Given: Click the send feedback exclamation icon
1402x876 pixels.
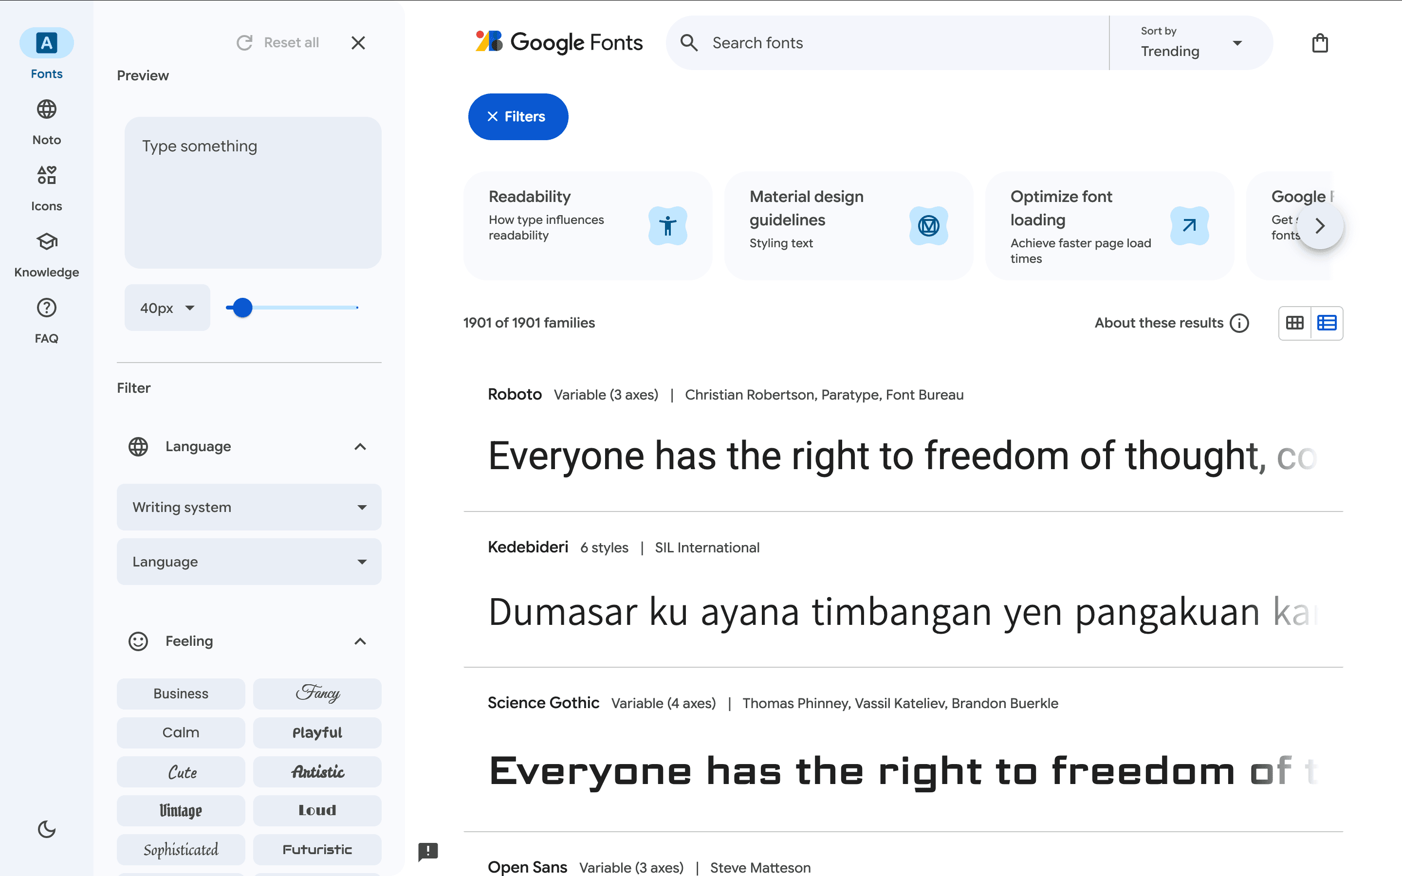Looking at the screenshot, I should pyautogui.click(x=428, y=851).
